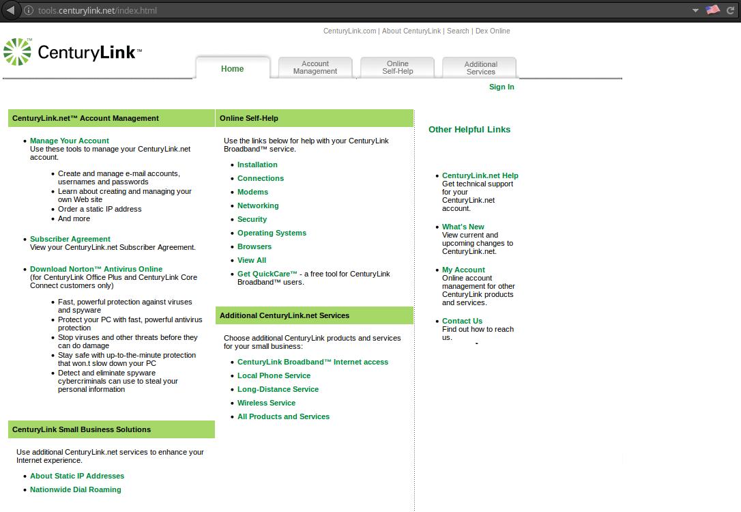This screenshot has height=512, width=741.
Task: Click the Contact Us link
Action: (x=462, y=321)
